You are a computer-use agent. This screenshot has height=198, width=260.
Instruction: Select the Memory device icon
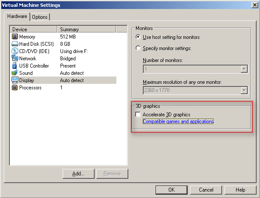coord(15,37)
